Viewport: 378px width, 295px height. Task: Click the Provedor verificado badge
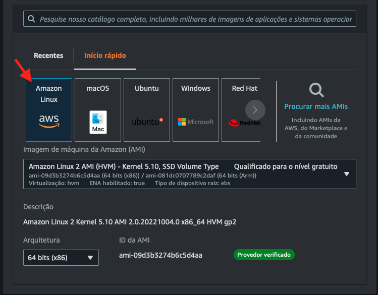264,255
